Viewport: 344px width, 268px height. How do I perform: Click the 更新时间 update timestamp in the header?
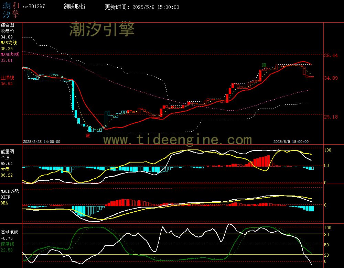(142, 7)
